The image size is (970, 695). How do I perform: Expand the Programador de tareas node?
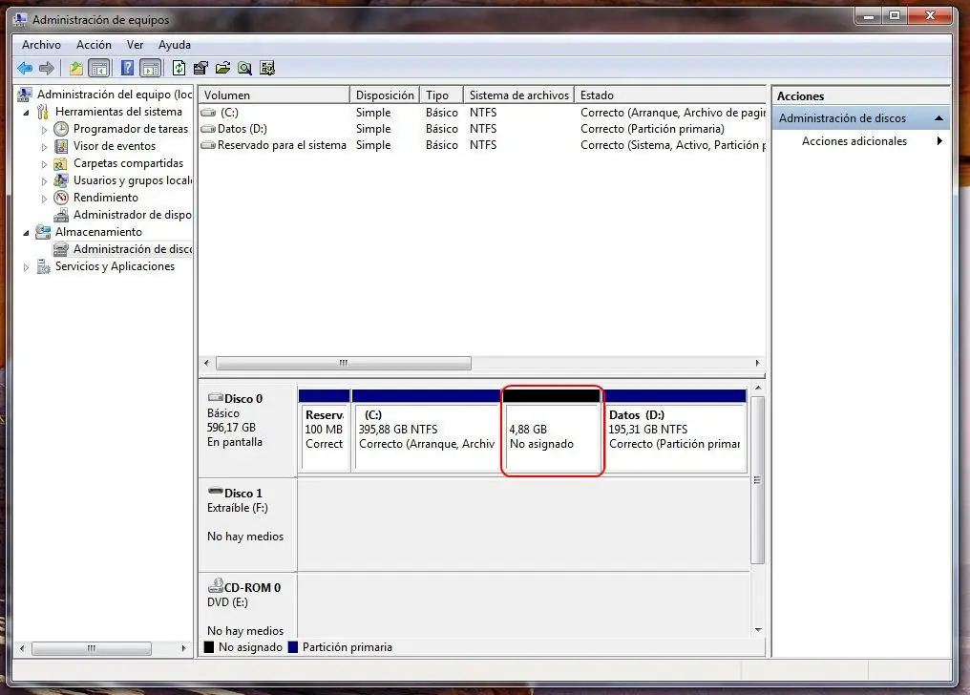point(45,130)
